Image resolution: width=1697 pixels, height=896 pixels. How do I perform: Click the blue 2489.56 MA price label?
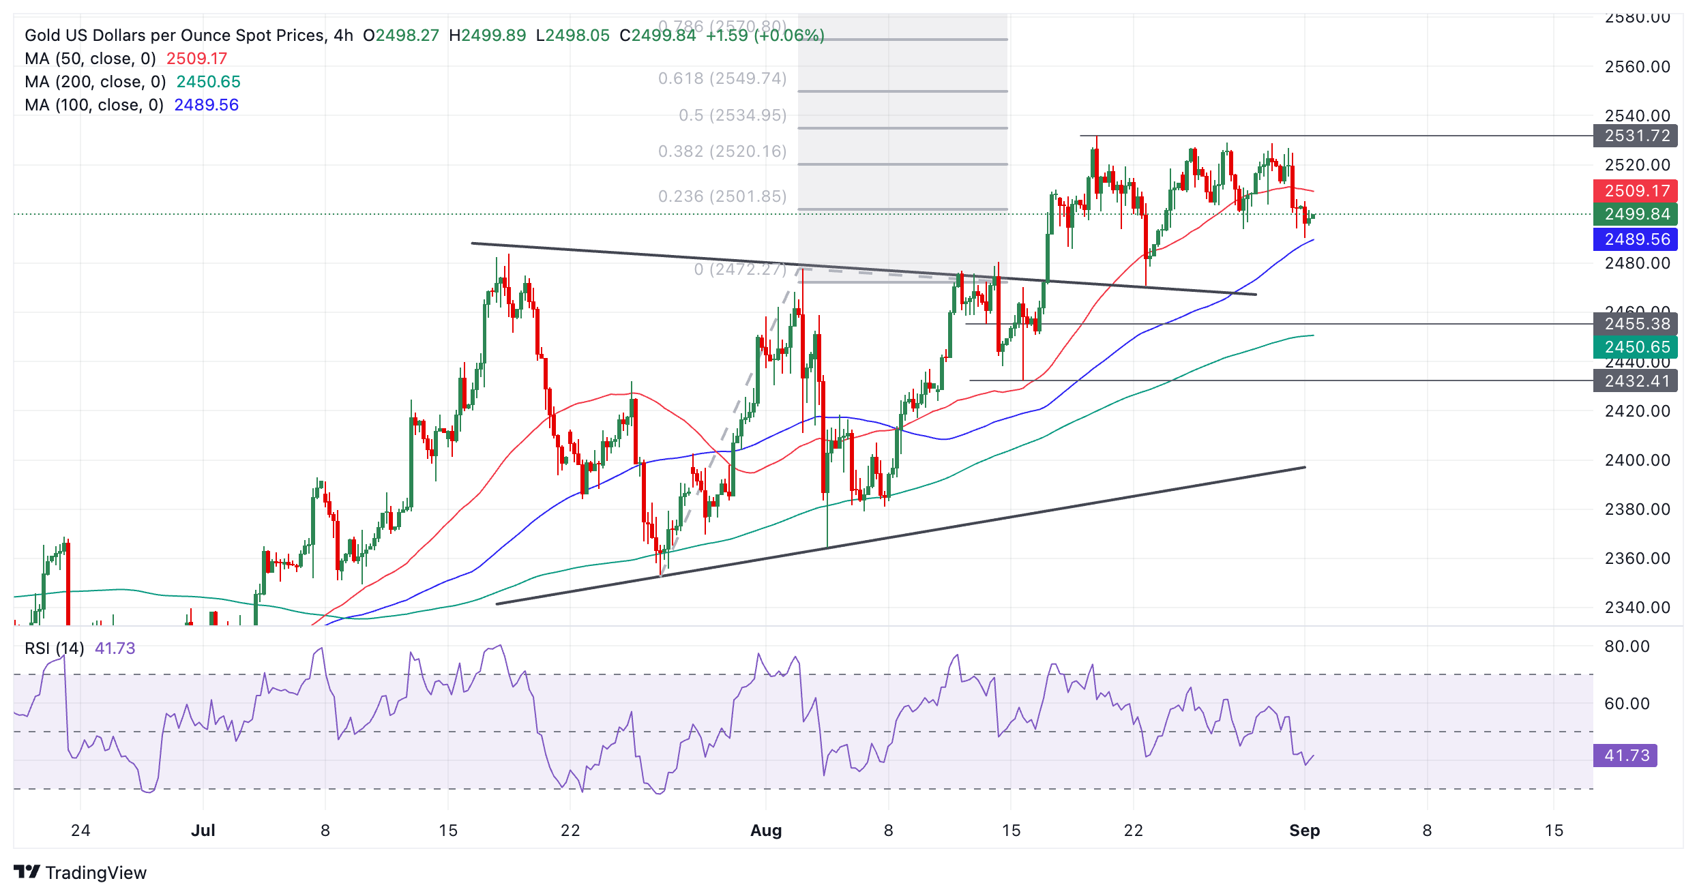tap(1635, 239)
